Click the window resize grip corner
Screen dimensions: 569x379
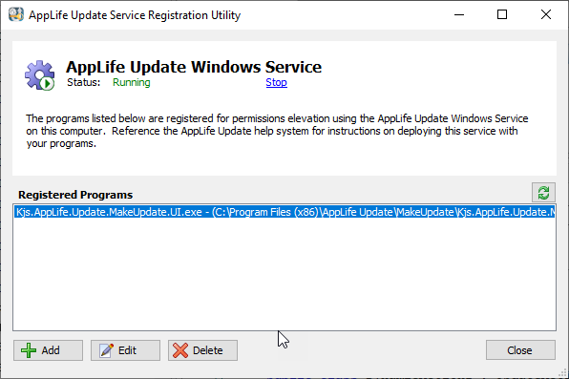[x=563, y=373]
